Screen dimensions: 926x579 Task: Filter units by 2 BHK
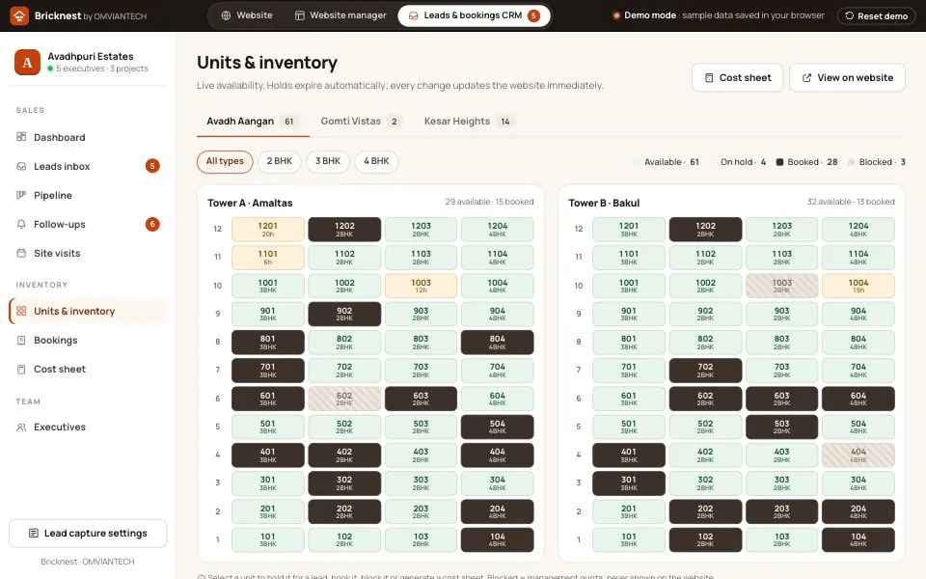[280, 161]
